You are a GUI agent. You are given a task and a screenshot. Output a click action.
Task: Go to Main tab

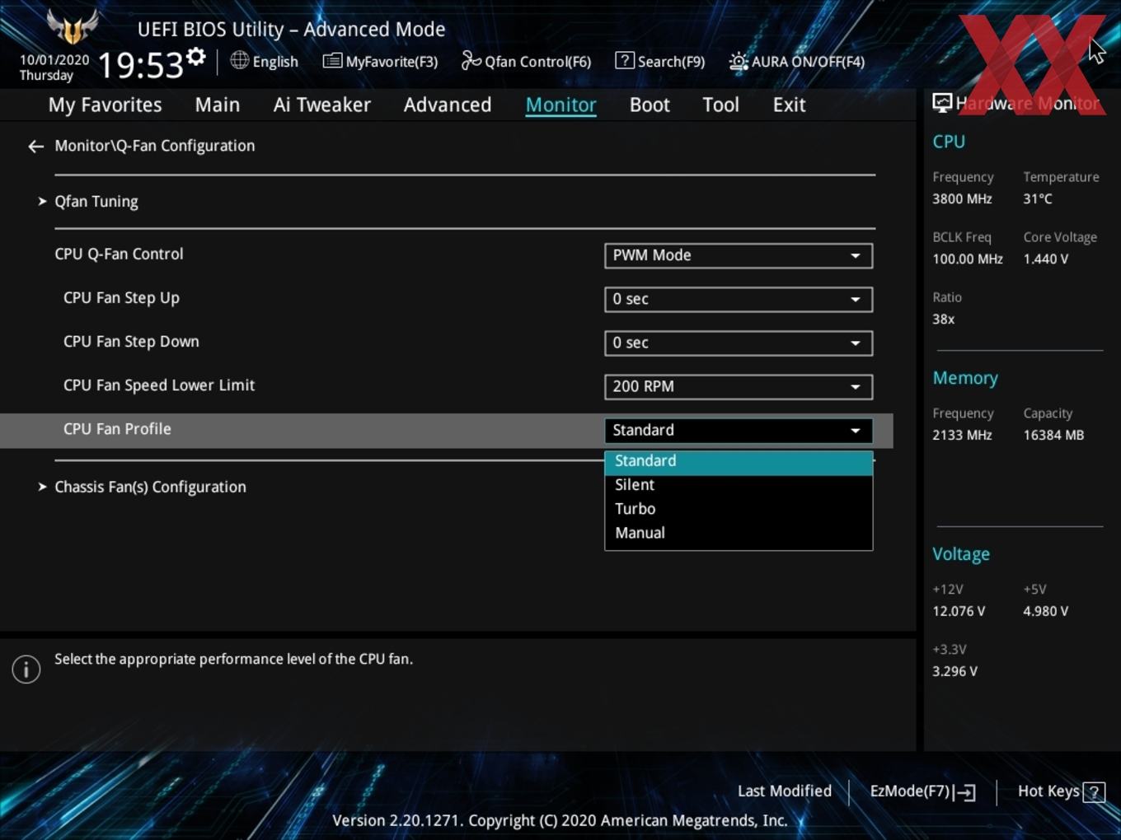(218, 105)
